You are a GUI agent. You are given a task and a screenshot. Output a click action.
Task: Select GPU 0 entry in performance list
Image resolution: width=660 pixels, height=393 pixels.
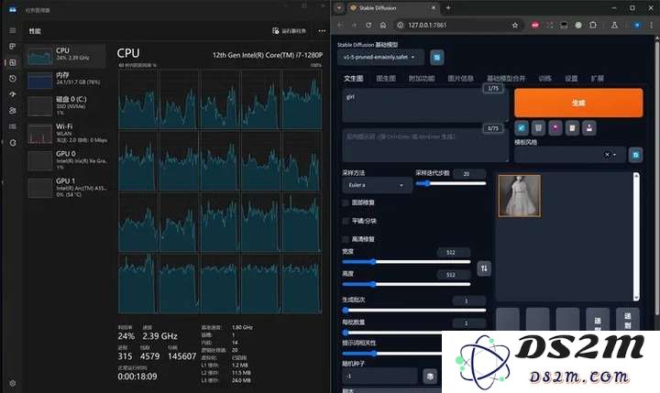point(66,160)
